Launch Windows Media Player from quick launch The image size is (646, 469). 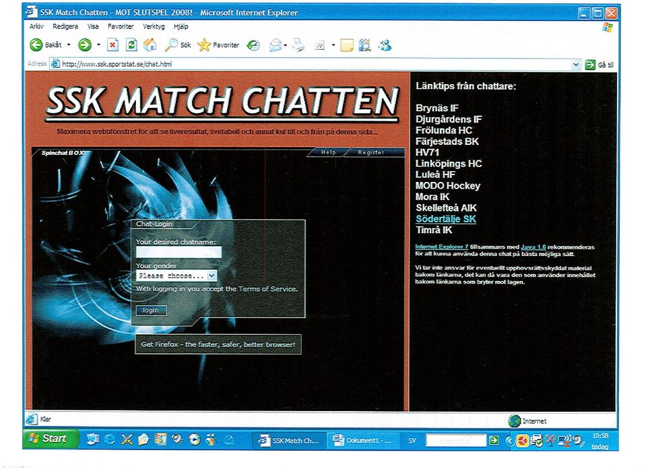(194, 440)
